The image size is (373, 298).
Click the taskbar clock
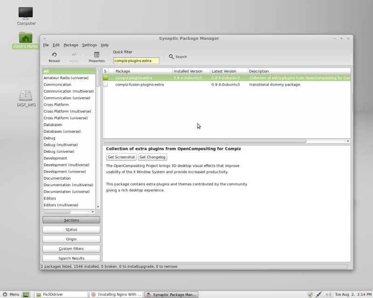353,294
